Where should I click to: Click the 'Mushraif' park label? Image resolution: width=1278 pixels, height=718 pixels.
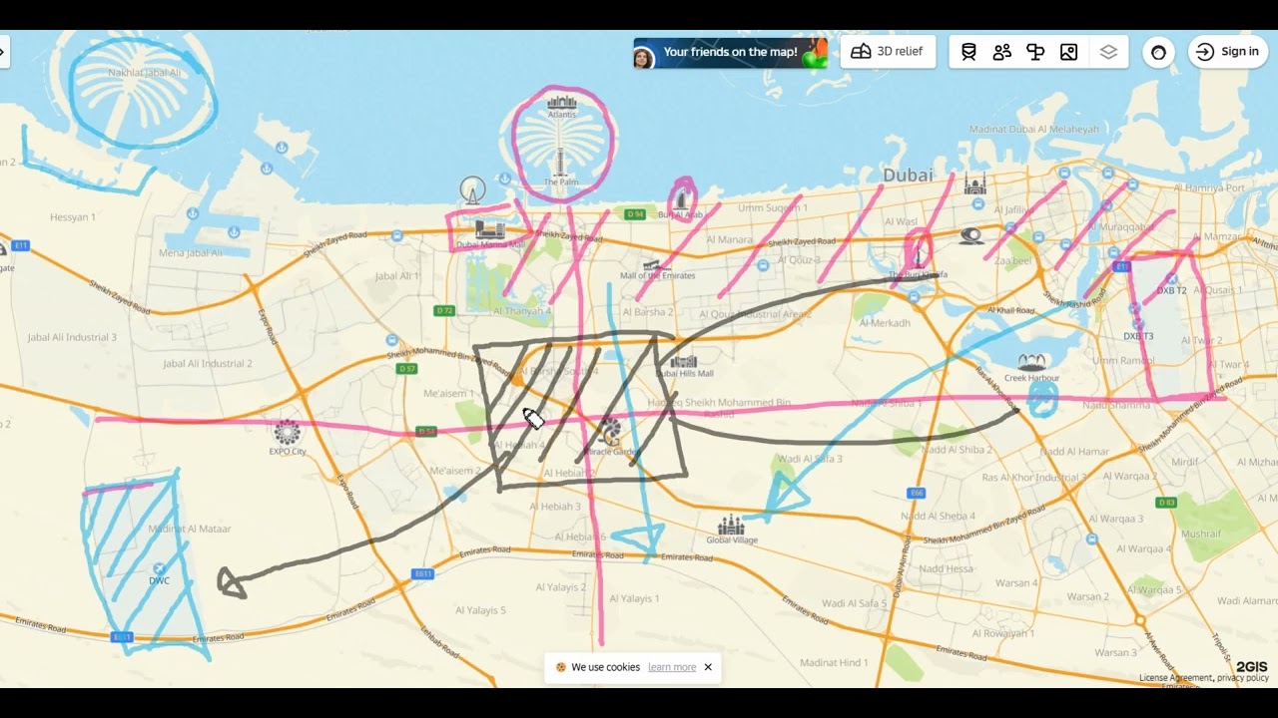[1201, 534]
